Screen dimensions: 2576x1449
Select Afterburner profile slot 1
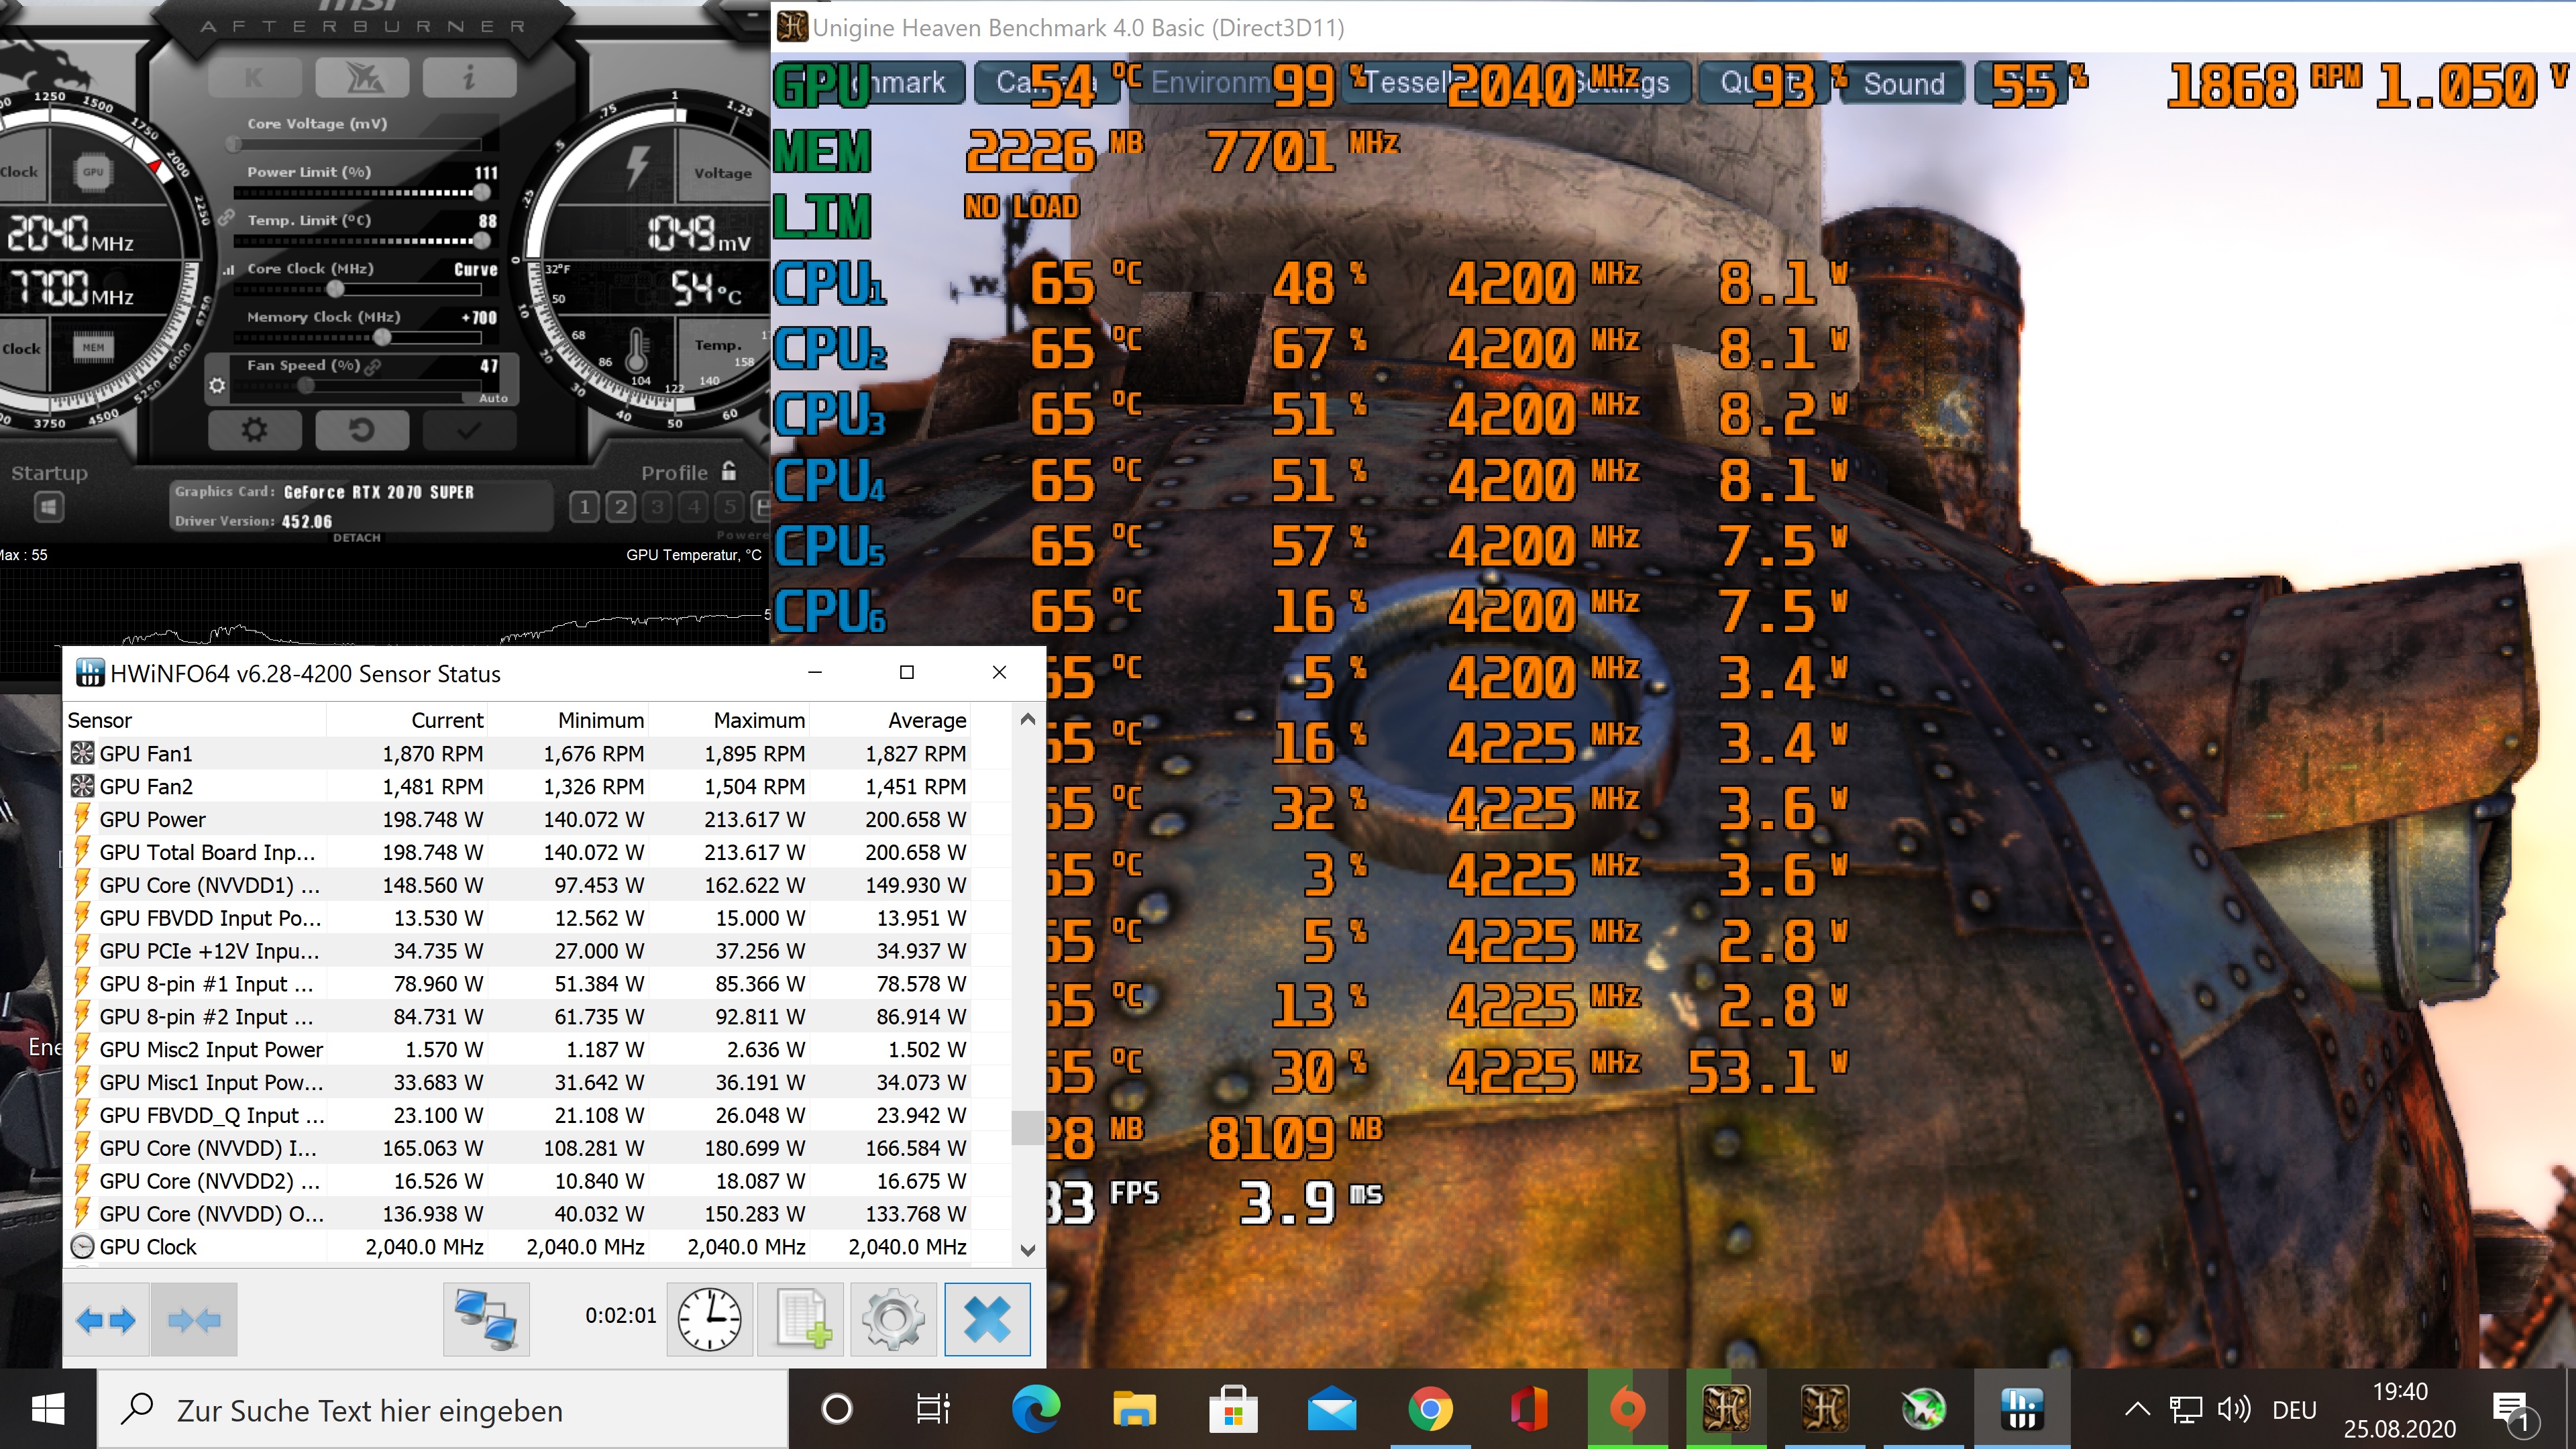click(x=584, y=507)
